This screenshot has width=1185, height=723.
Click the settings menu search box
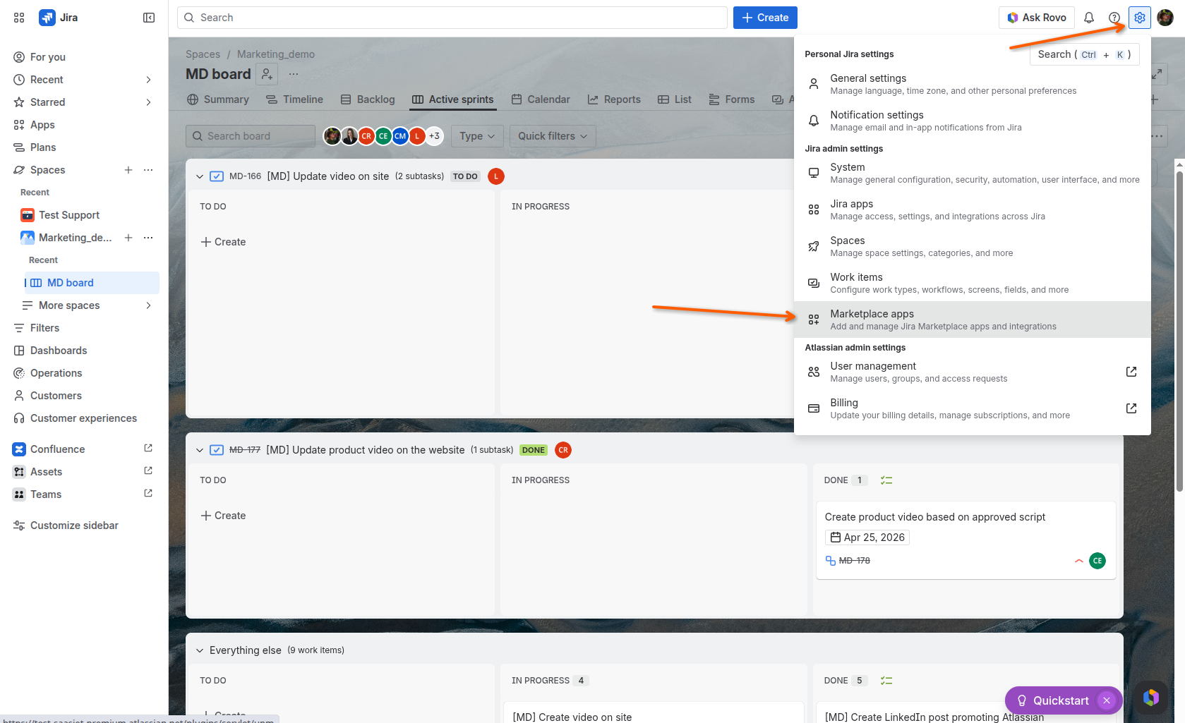[x=1085, y=54]
